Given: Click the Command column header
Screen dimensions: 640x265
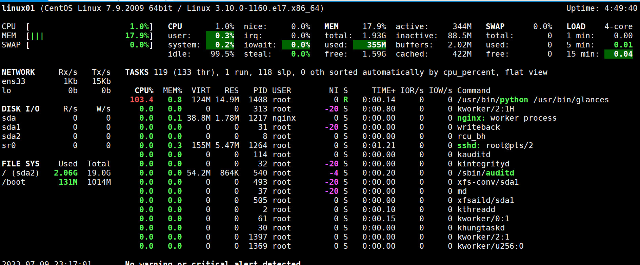Looking at the screenshot, I should click(x=474, y=90).
